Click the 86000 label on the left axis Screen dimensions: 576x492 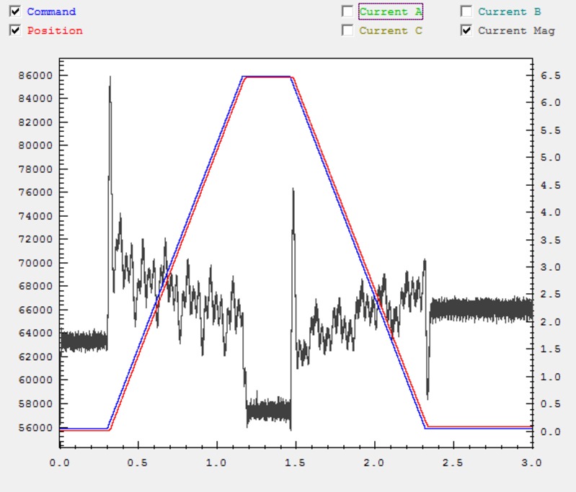point(36,75)
